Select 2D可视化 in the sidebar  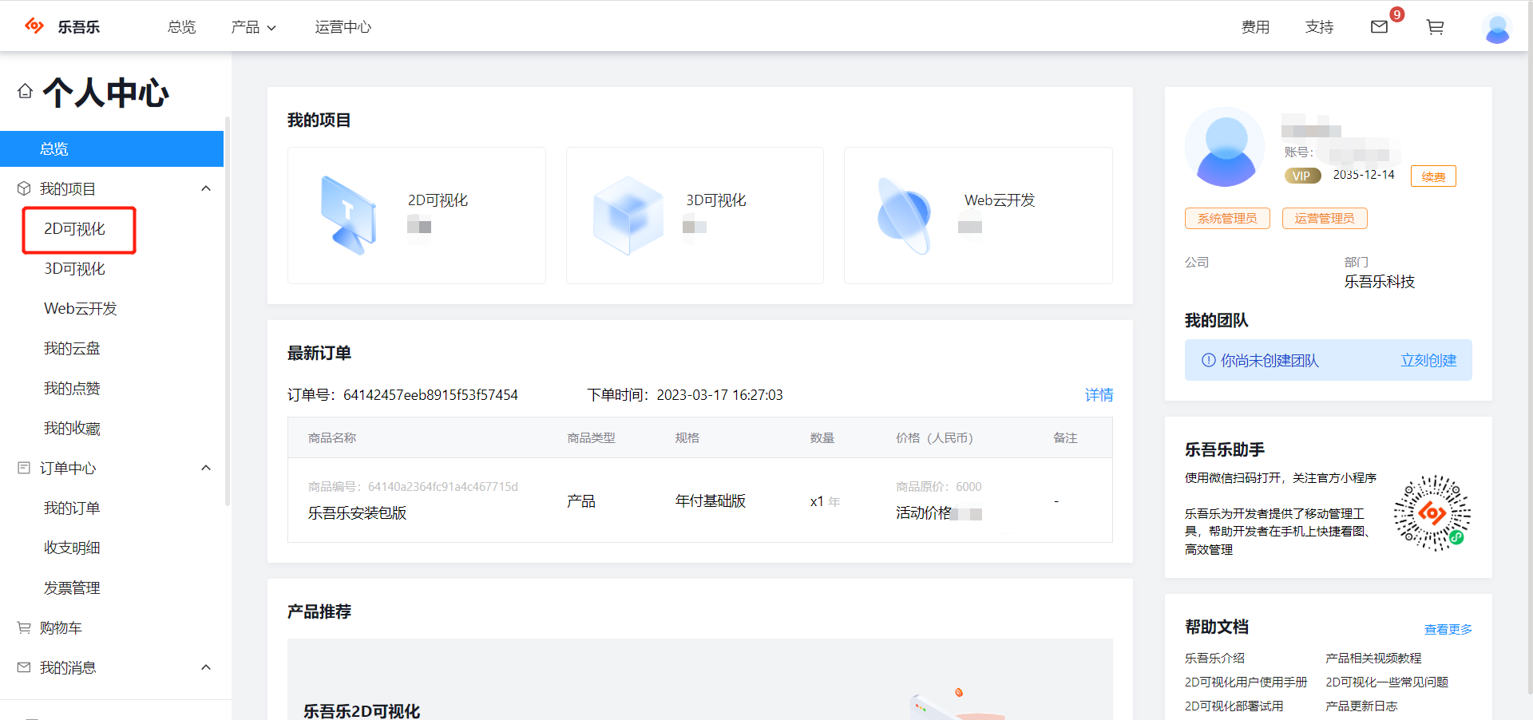click(x=74, y=229)
